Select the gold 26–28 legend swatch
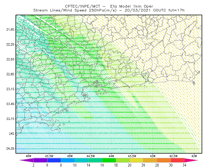The image size is (218, 168). (x=150, y=160)
